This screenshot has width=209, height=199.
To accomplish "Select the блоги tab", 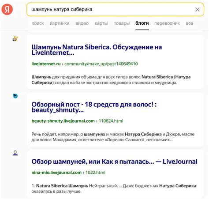I will point(142,23).
